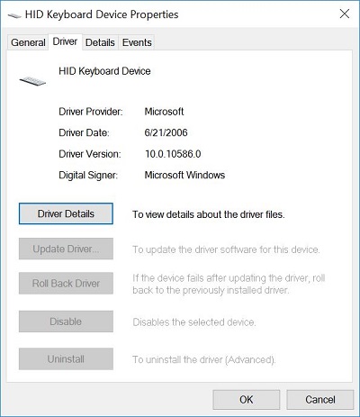Open Driver Details for the keyboard
The image size is (360, 417).
pos(66,213)
